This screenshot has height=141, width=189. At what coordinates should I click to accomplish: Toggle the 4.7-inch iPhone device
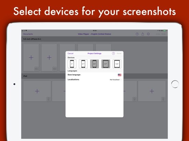pos(83,64)
